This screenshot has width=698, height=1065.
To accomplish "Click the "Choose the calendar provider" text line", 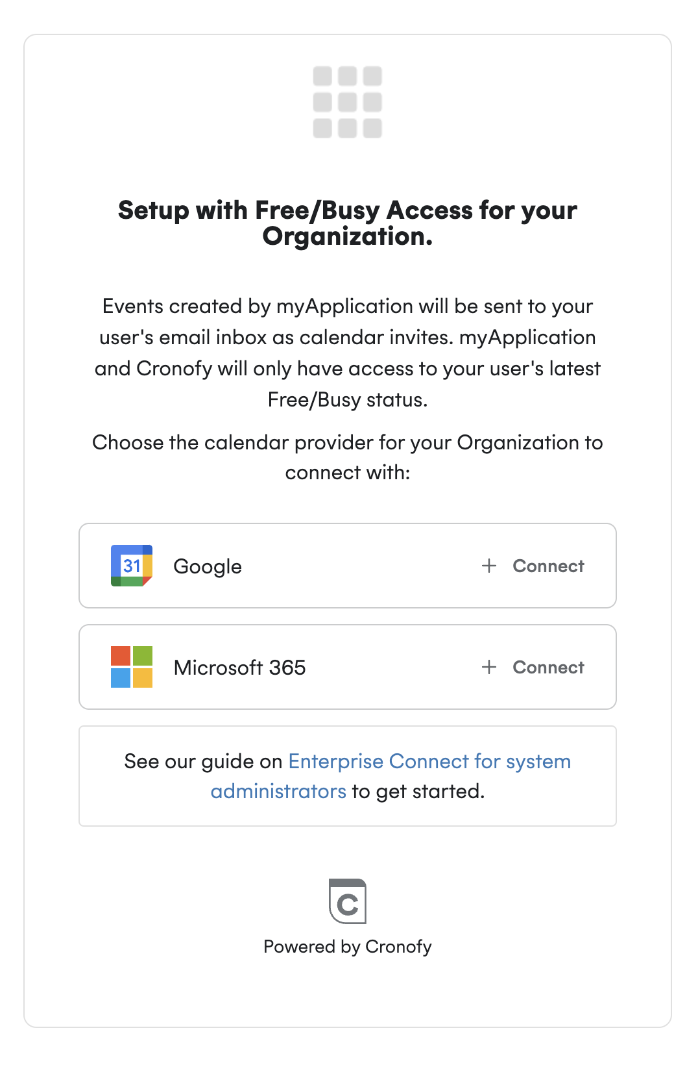I will pos(348,443).
